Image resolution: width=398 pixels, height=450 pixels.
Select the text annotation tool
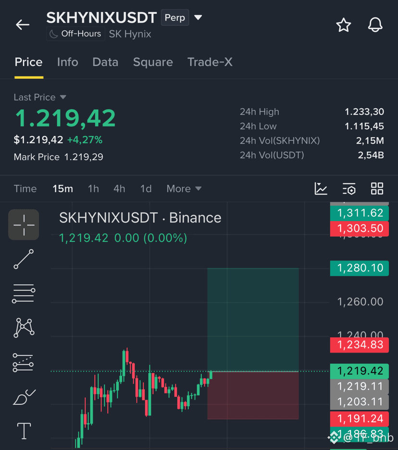24,431
